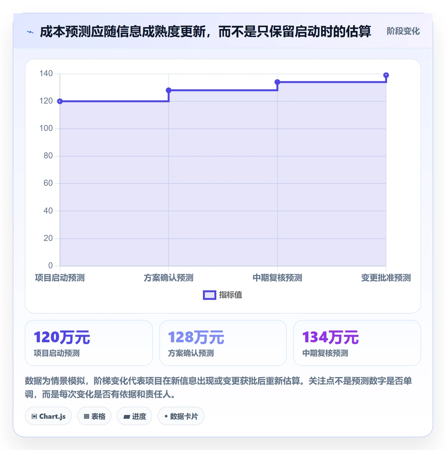The image size is (446, 450).
Task: Click the description paragraph starting 数据为情景模拟
Action: click(219, 388)
